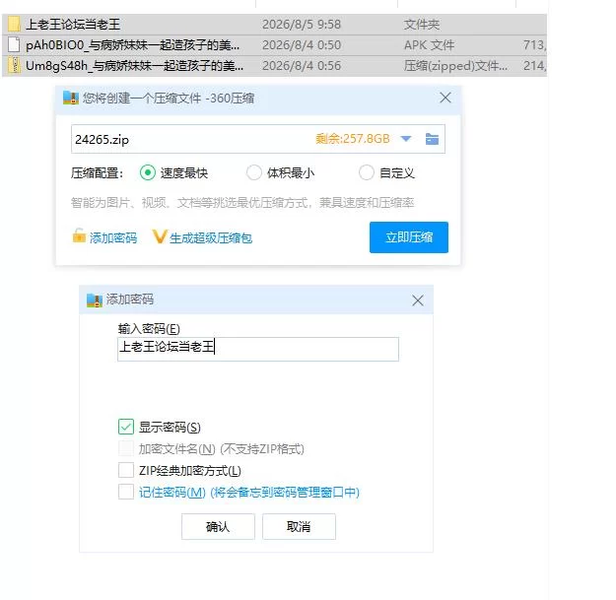Select the 上老王论坛当老王 folder name
Viewport: 616px width, 600px height.
73,25
